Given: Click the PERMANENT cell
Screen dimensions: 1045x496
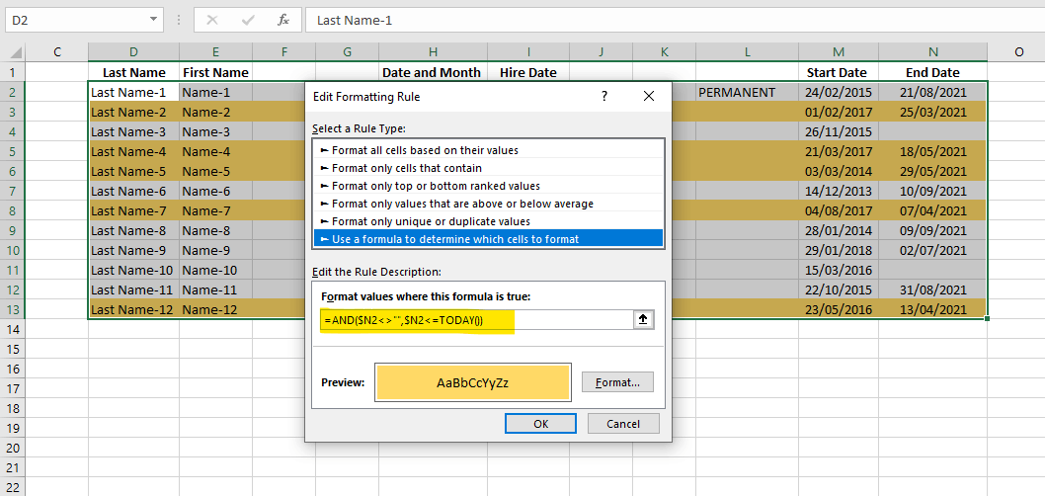Looking at the screenshot, I should click(x=747, y=93).
